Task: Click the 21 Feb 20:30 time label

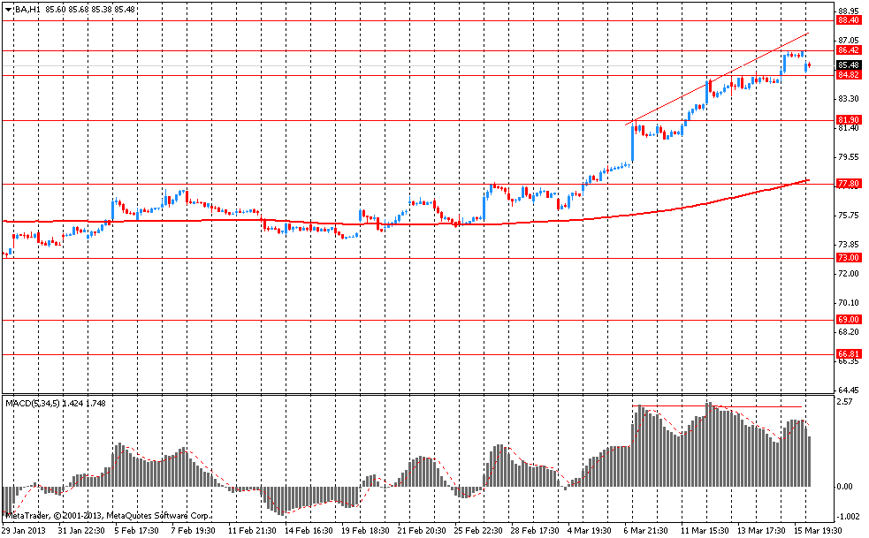Action: point(423,530)
